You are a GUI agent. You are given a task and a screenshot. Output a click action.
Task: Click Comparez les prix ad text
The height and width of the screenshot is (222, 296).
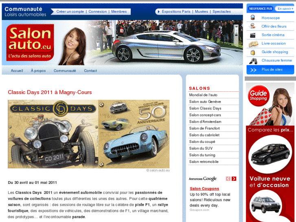point(271,130)
